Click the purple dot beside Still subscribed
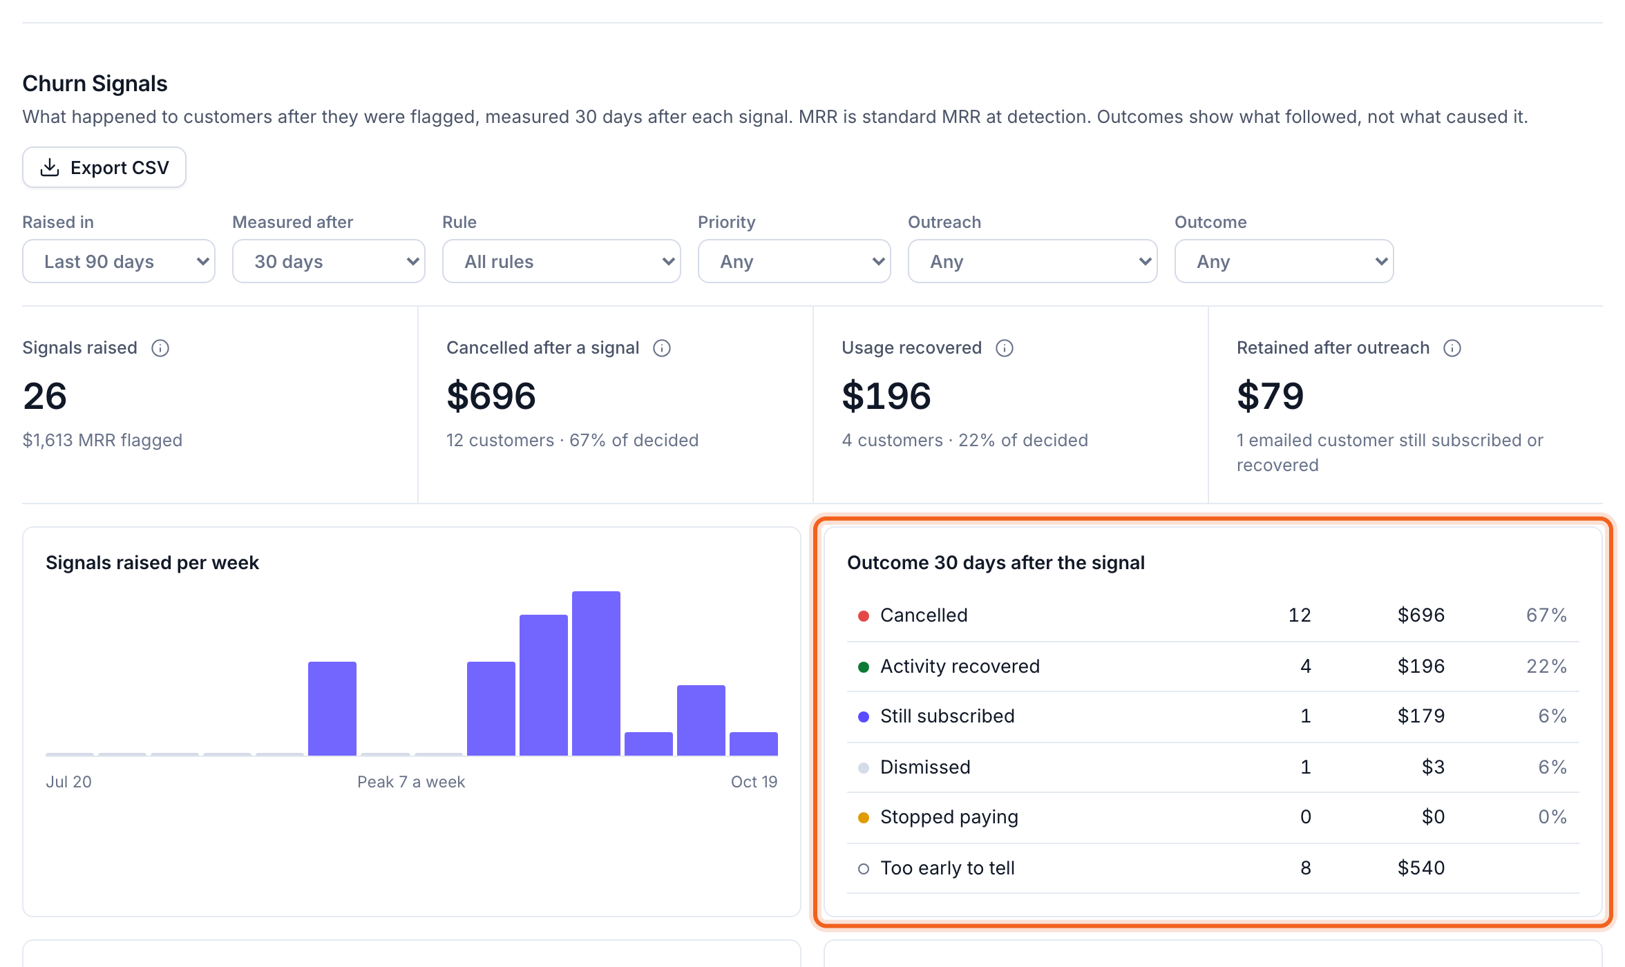This screenshot has height=967, width=1625. (864, 717)
